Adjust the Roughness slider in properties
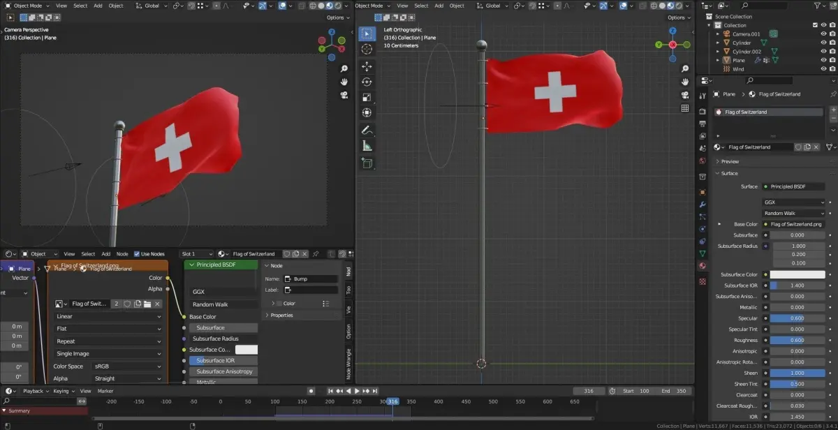This screenshot has height=430, width=838. [797, 340]
